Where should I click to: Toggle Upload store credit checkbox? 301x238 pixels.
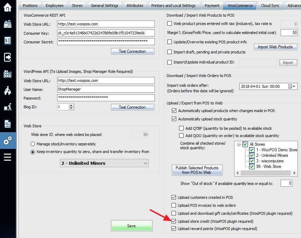pos(174,221)
